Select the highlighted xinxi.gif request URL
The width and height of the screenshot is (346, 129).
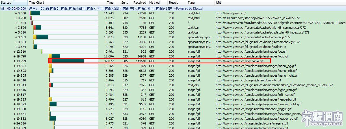(239, 61)
